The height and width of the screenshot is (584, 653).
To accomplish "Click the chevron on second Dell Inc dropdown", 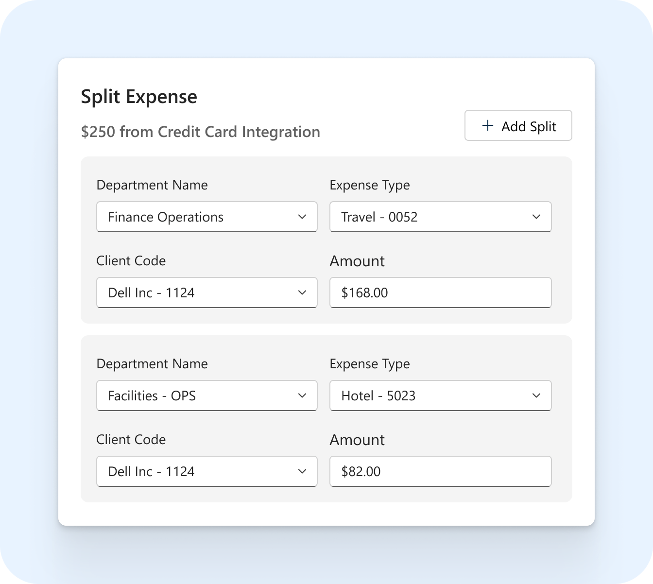I will coord(302,471).
